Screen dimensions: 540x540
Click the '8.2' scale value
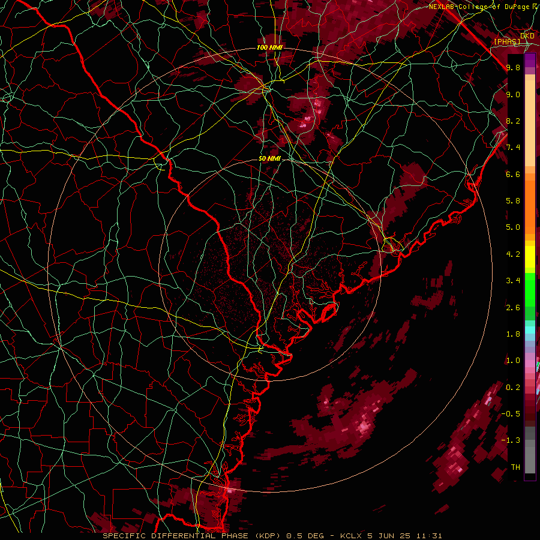(513, 121)
